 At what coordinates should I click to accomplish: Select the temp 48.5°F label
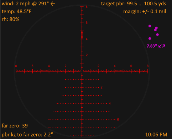(16, 12)
